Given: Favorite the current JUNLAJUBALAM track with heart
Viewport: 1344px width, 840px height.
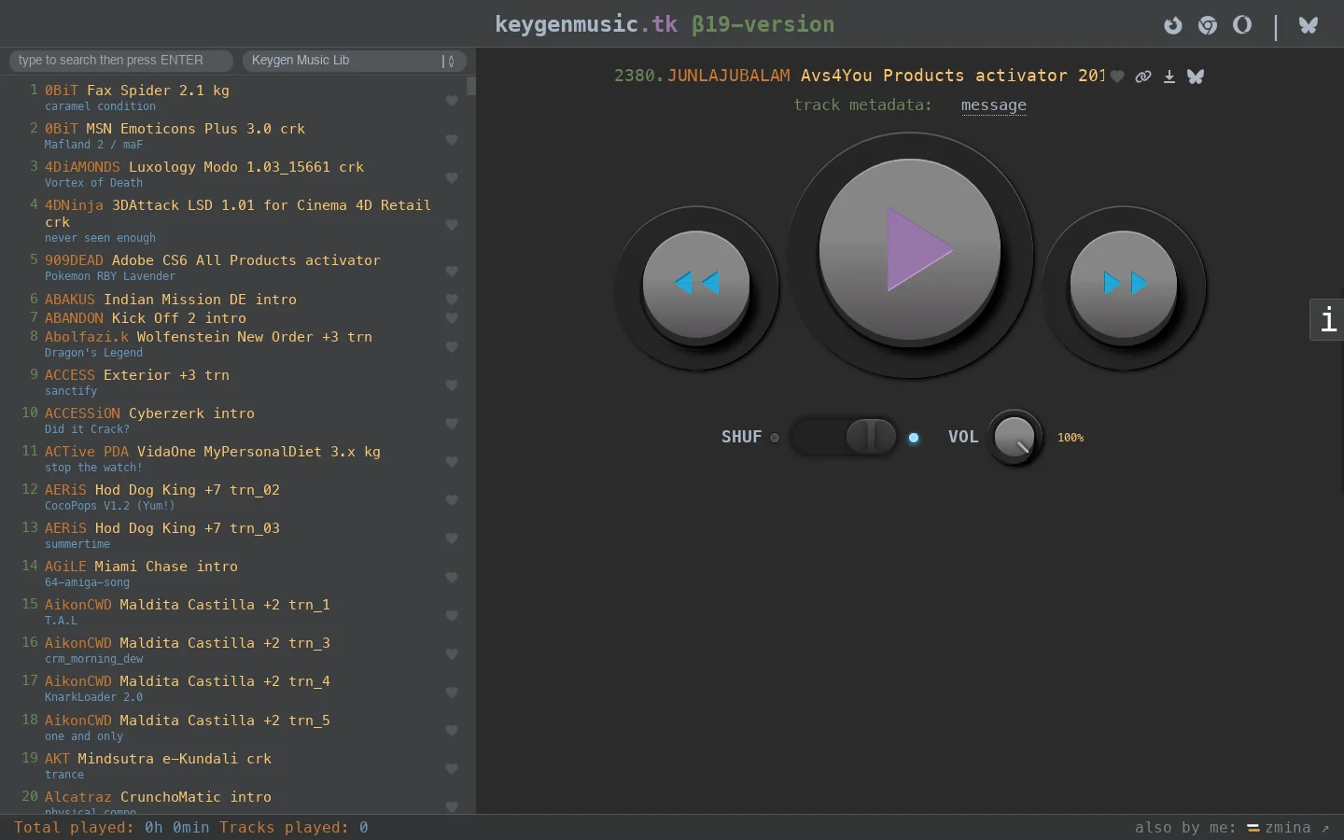Looking at the screenshot, I should 1117,77.
